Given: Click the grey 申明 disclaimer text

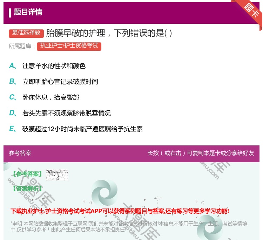Looking at the screenshot, I should [129, 227].
